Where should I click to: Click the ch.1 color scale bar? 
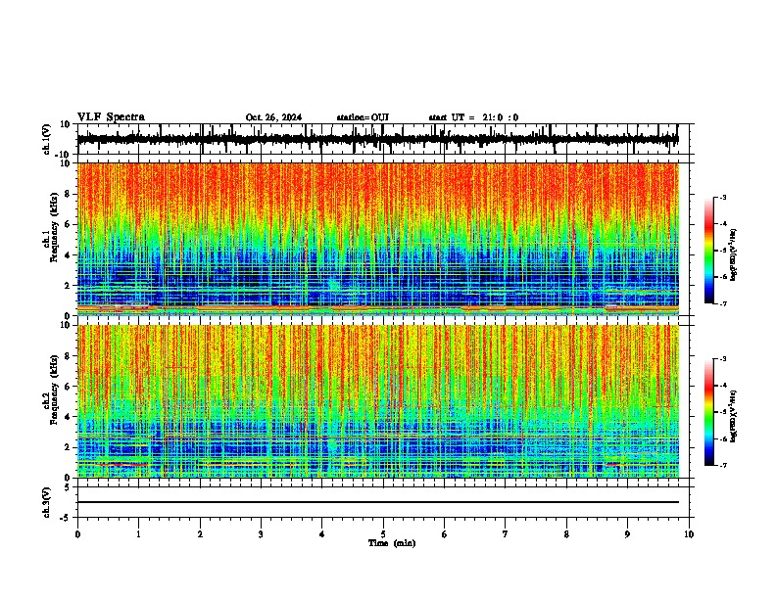(x=708, y=251)
